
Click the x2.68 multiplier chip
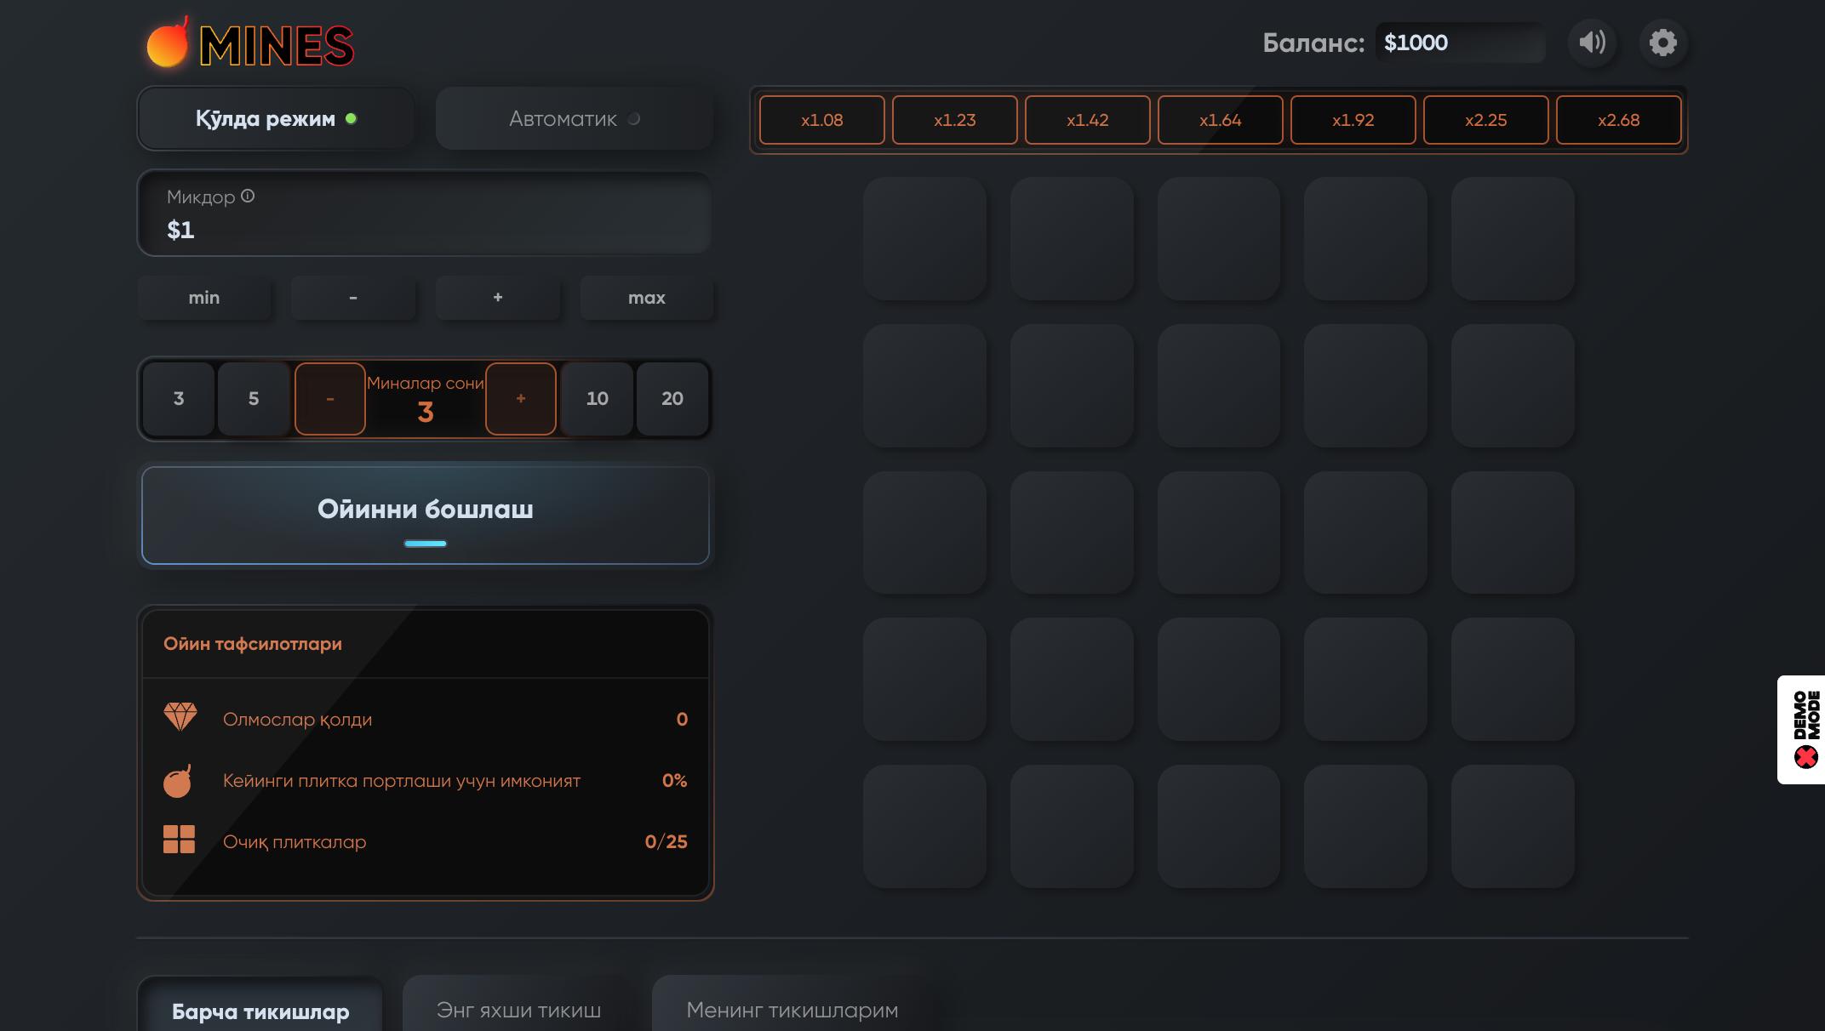[1619, 120]
